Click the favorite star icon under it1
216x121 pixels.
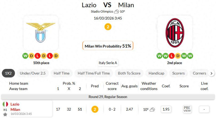[x=5, y=115]
